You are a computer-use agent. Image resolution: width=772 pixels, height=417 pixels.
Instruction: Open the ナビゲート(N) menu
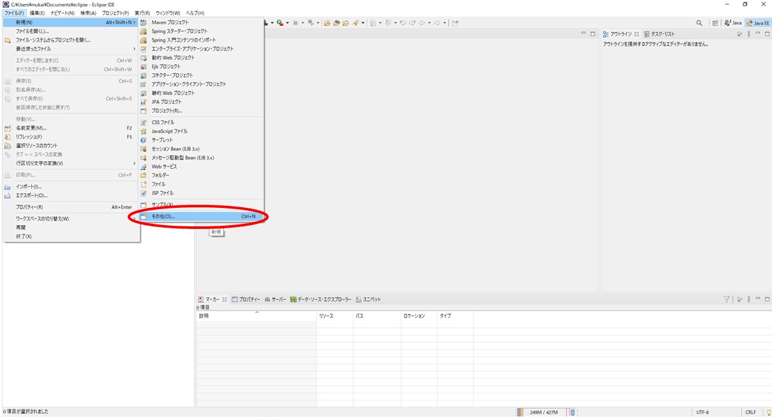coord(63,13)
